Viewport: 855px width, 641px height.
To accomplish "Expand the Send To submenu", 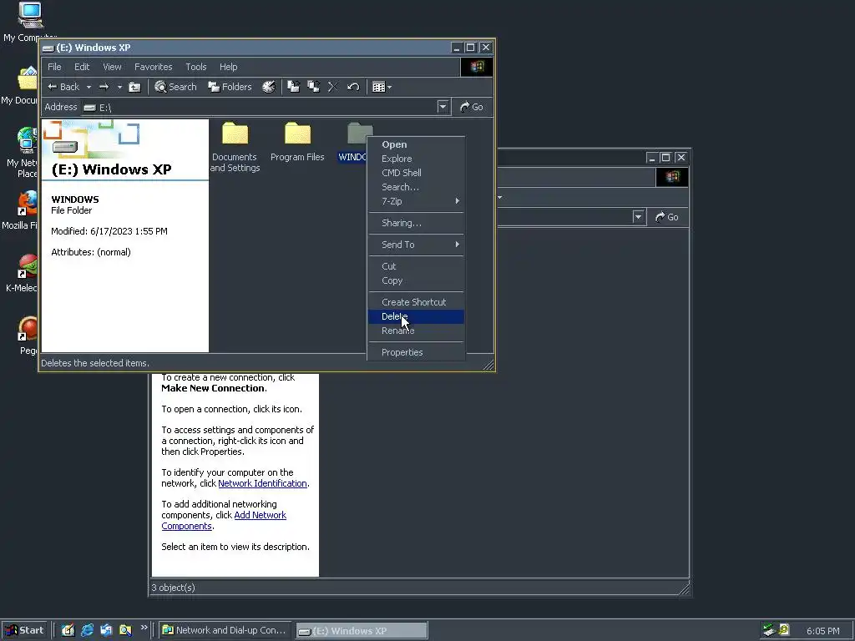I will tap(416, 245).
